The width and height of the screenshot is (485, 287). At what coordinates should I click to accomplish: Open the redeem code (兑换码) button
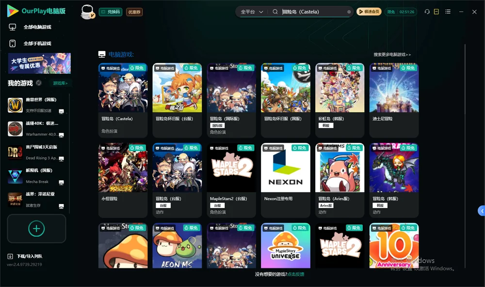111,12
